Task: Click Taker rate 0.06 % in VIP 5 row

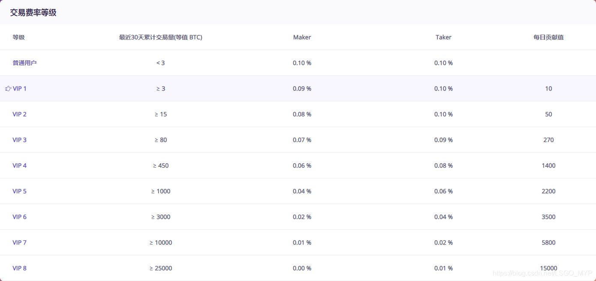Action: [x=443, y=191]
